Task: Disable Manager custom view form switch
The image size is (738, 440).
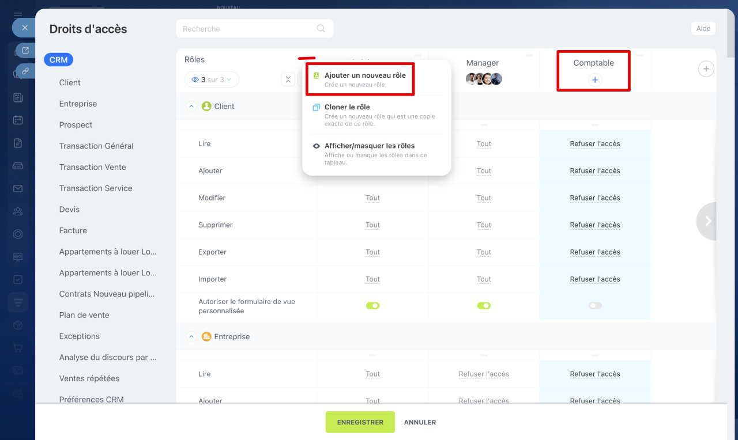Action: click(484, 306)
